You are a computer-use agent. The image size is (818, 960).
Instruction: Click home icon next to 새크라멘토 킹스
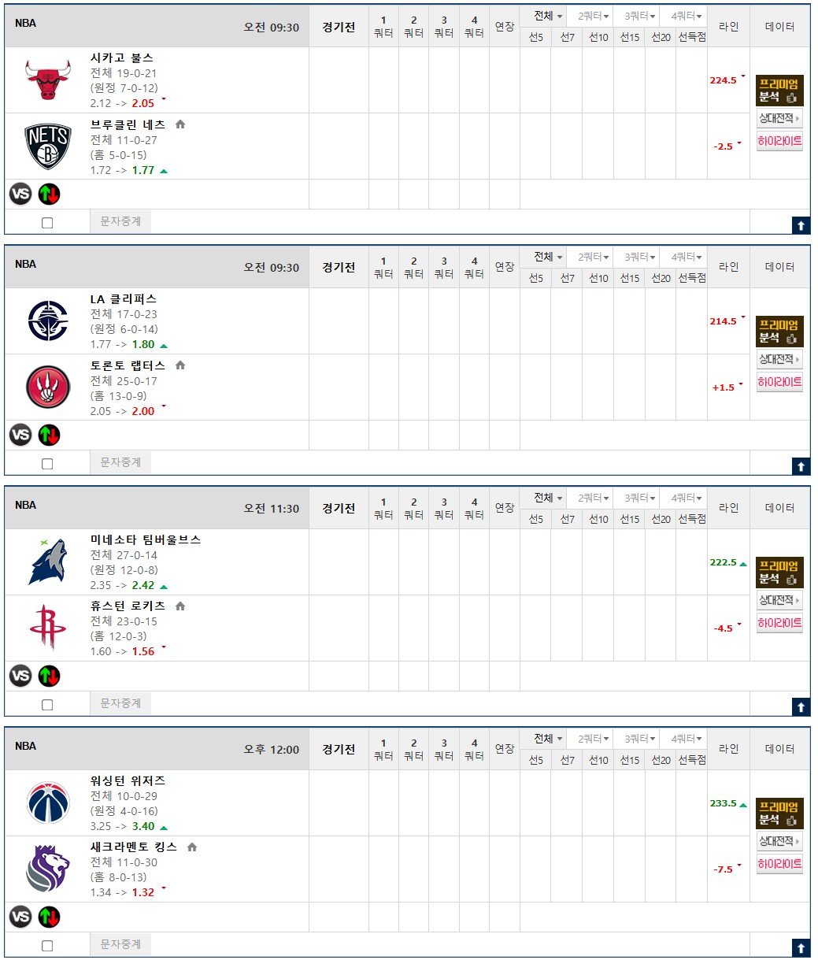(x=192, y=847)
